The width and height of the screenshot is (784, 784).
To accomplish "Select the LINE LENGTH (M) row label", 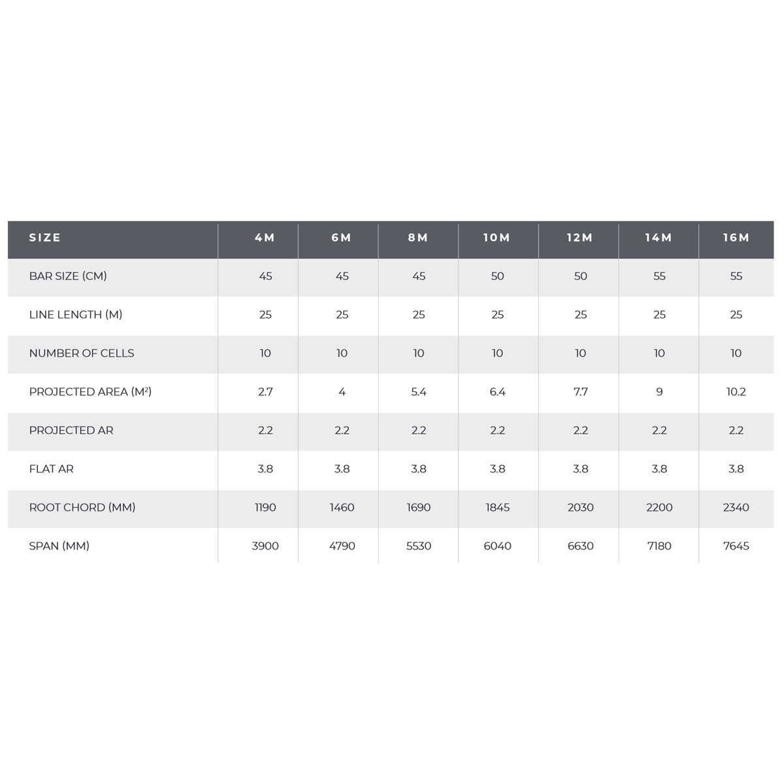I will click(76, 315).
